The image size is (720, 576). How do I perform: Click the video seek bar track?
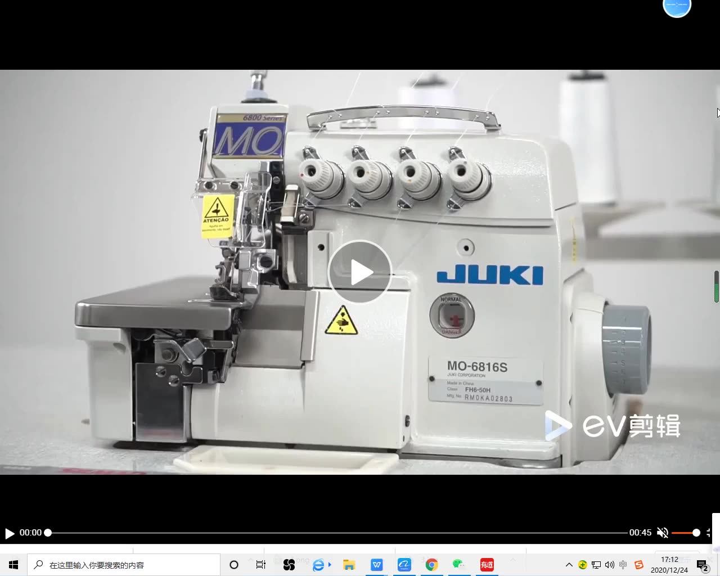coord(337,533)
